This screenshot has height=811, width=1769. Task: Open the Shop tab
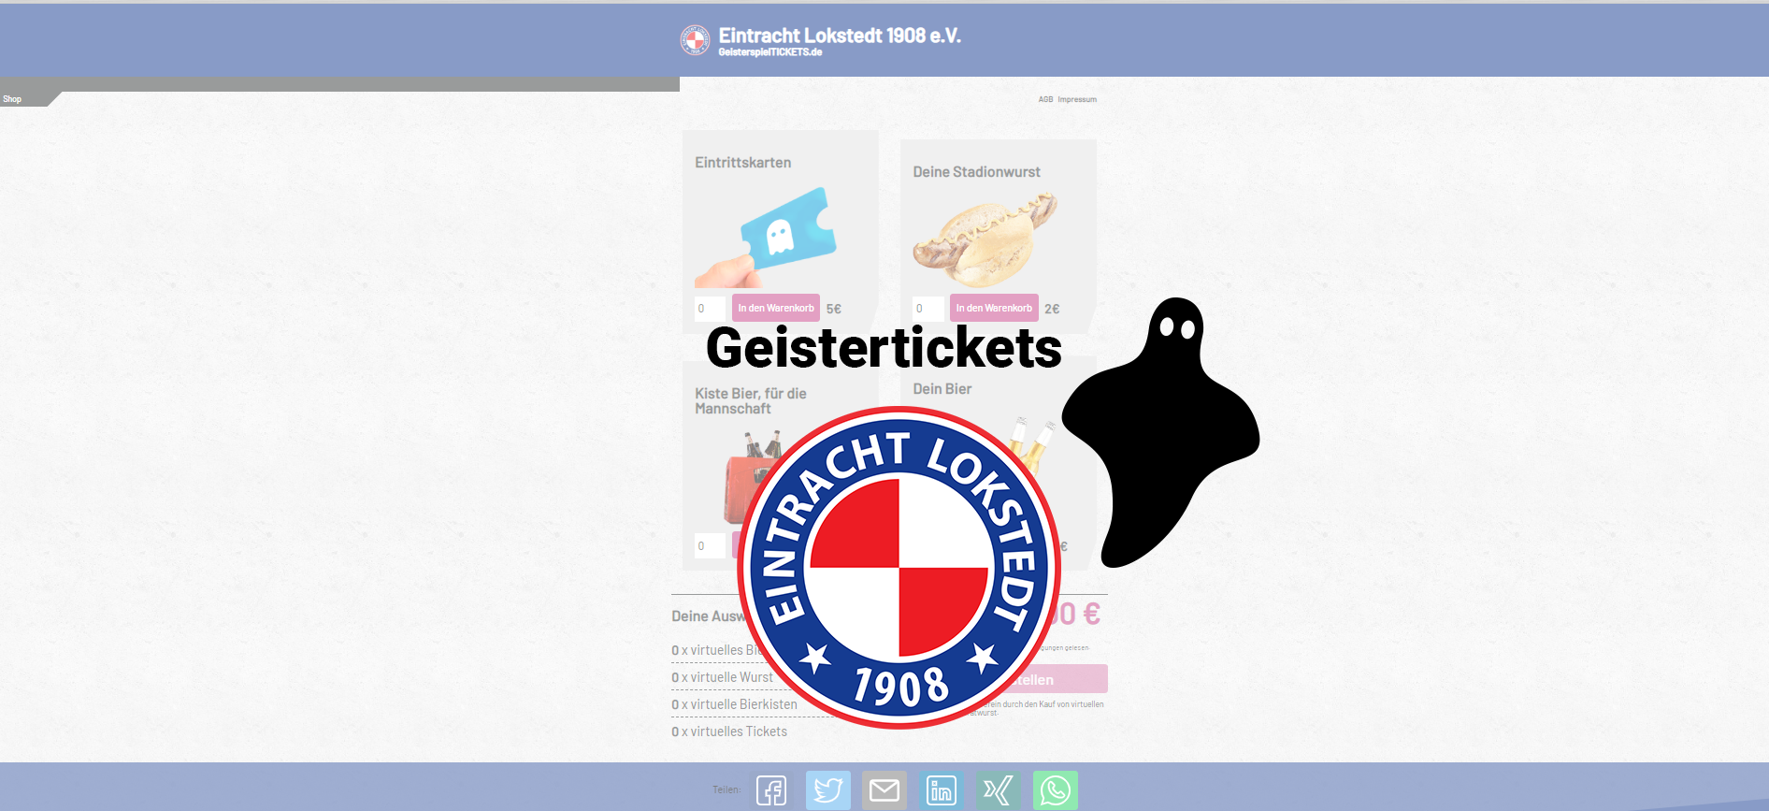pos(12,99)
